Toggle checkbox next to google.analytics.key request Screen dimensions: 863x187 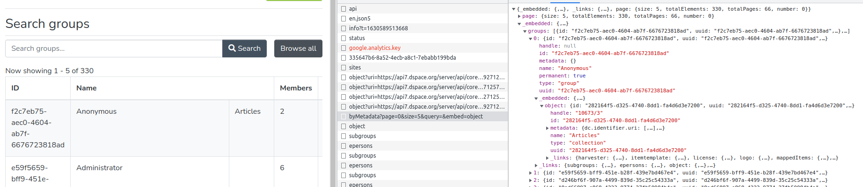coord(344,48)
